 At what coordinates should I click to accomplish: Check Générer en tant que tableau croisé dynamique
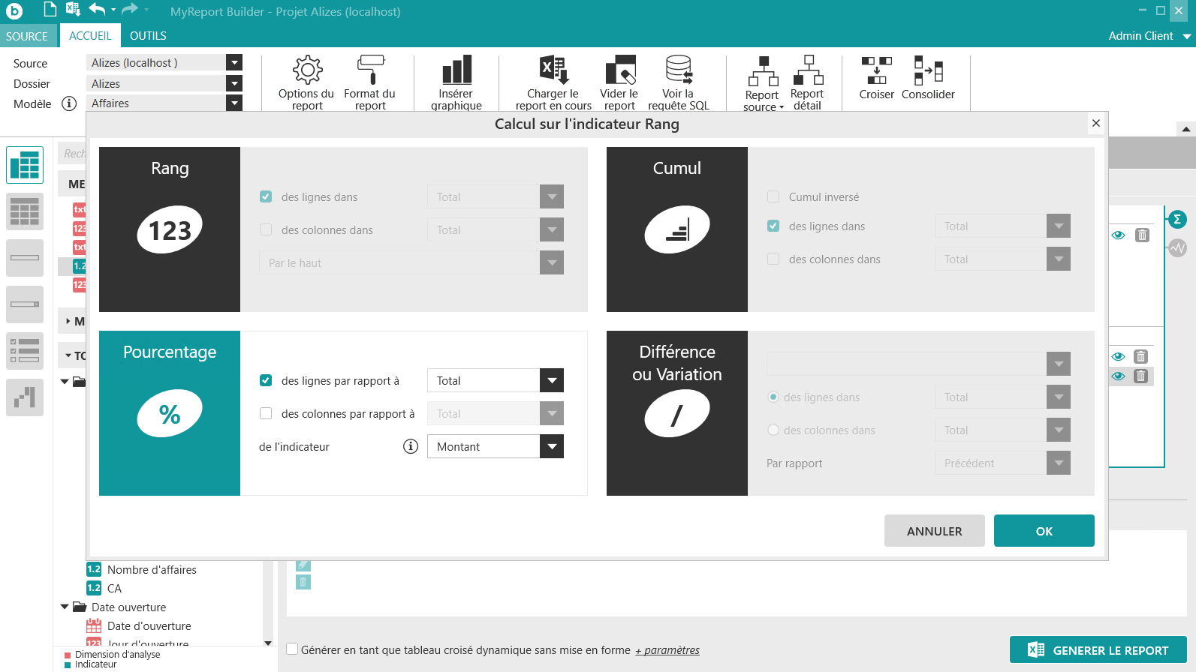pos(293,649)
